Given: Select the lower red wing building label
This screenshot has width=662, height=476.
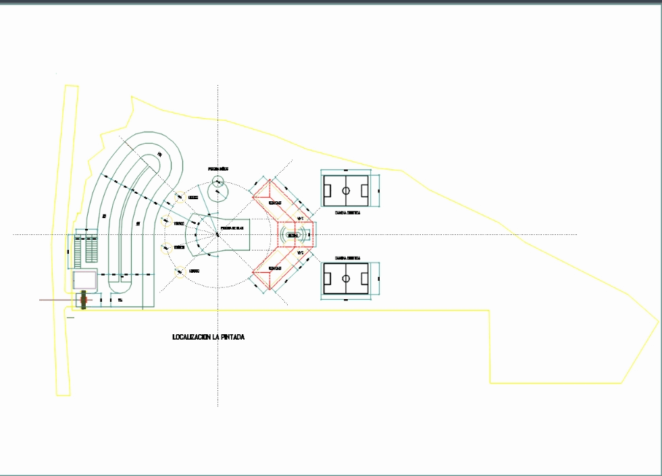Looking at the screenshot, I should (275, 268).
